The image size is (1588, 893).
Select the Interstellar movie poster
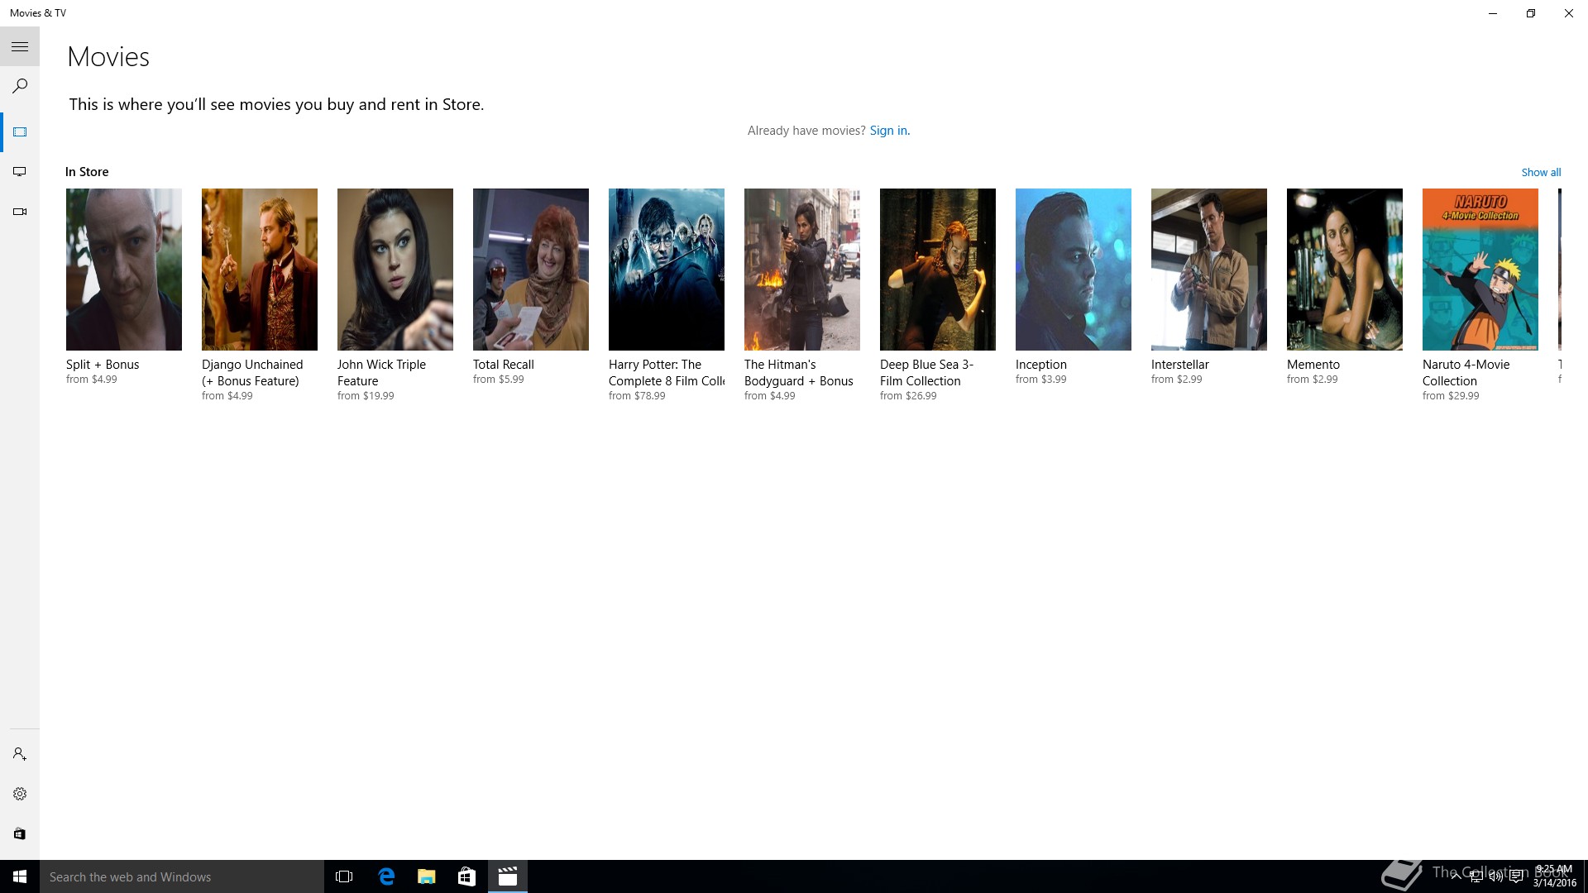tap(1209, 270)
